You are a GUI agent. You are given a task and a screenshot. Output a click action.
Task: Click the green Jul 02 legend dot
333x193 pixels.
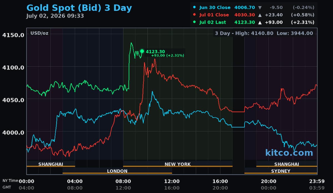pyautogui.click(x=194, y=22)
